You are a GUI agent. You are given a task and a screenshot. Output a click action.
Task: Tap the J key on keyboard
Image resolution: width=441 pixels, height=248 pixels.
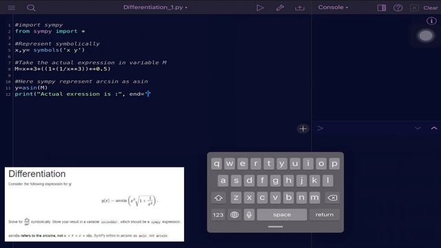pos(302,180)
